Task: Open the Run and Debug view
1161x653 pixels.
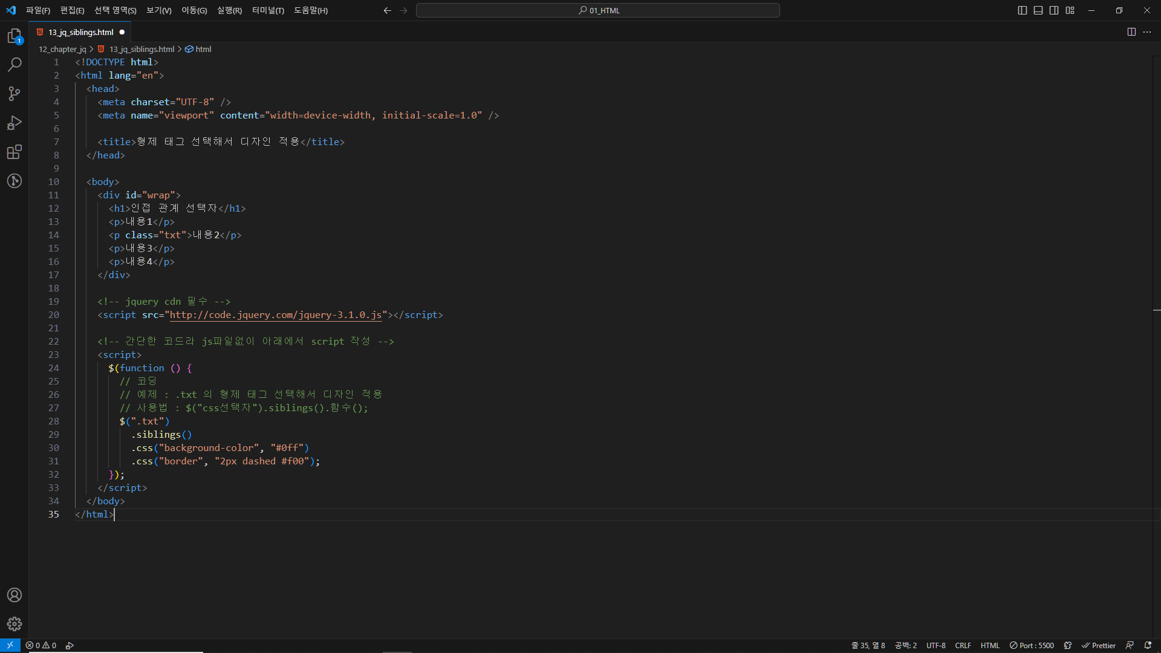Action: click(15, 123)
